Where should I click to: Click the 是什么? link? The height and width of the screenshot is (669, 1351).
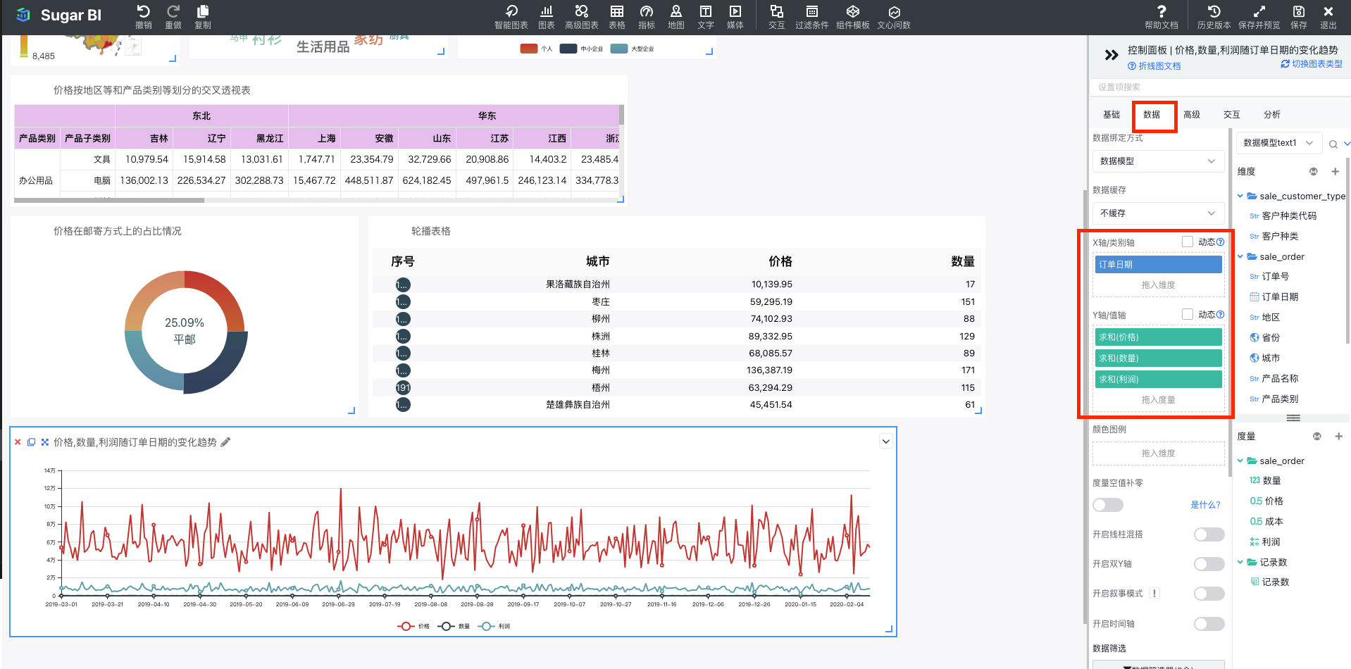pyautogui.click(x=1205, y=505)
